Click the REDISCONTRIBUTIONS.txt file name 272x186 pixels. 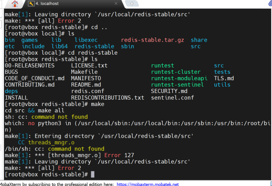[x=107, y=98]
